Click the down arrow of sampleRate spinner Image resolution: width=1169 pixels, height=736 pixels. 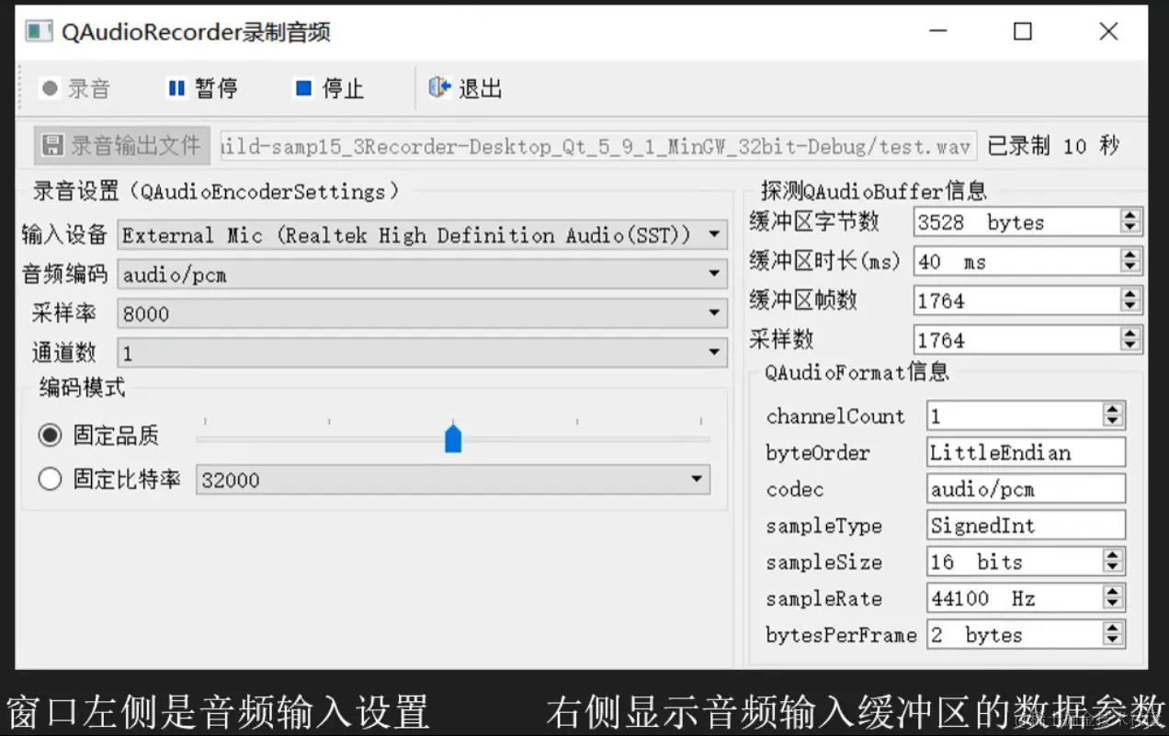(1113, 604)
